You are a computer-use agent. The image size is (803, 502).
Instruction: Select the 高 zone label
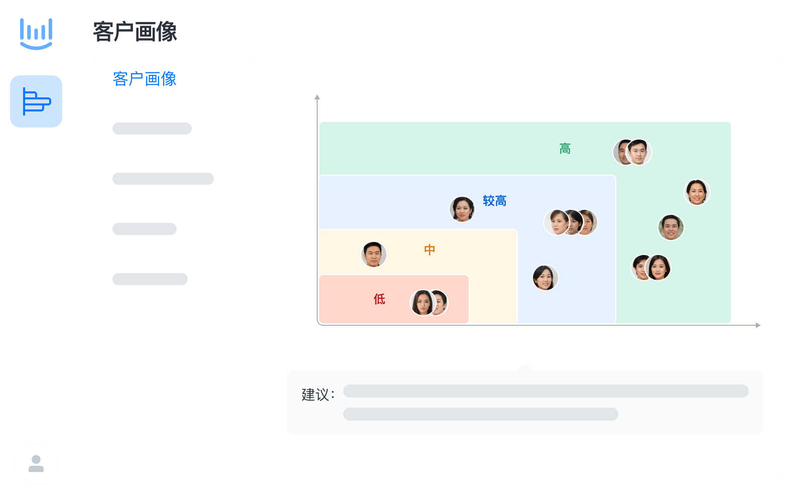564,149
